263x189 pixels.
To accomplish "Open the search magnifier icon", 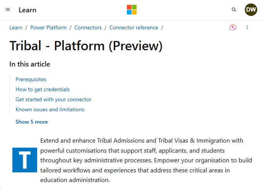I will pyautogui.click(x=234, y=10).
